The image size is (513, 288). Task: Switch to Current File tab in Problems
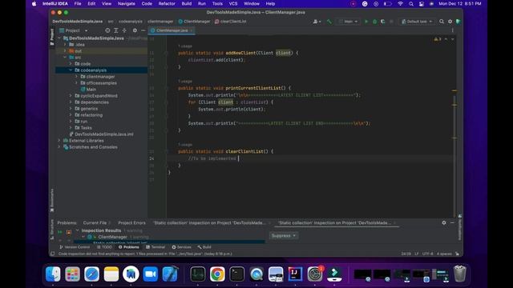pyautogui.click(x=95, y=222)
